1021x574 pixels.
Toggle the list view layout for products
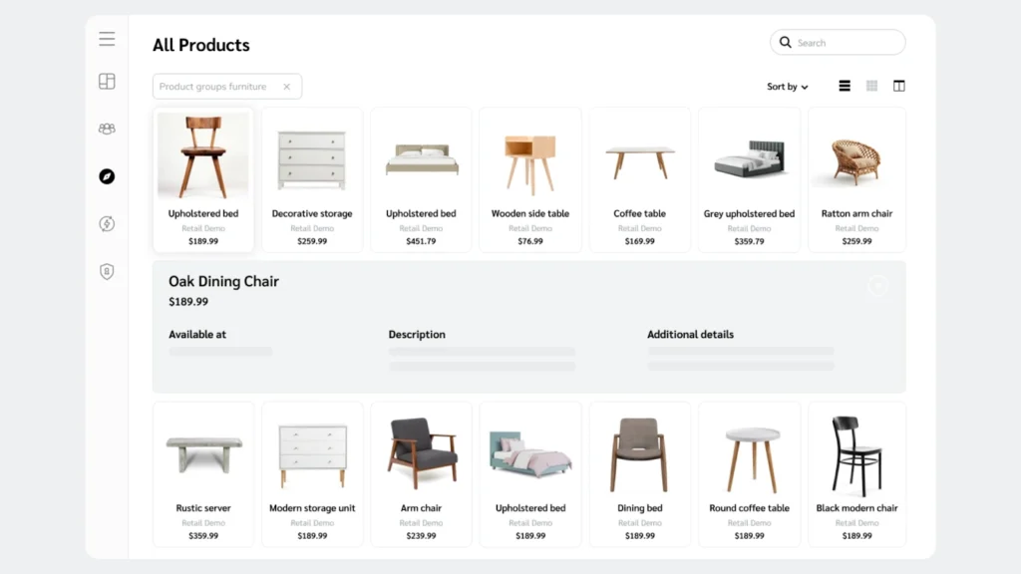[844, 86]
